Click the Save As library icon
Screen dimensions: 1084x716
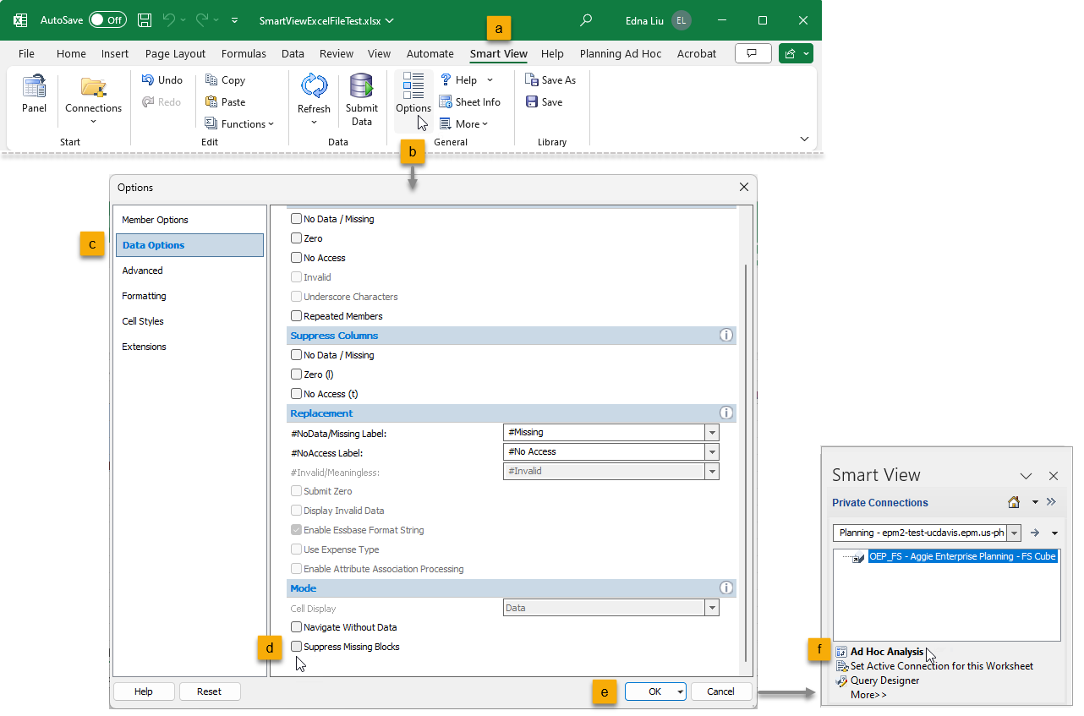(532, 79)
